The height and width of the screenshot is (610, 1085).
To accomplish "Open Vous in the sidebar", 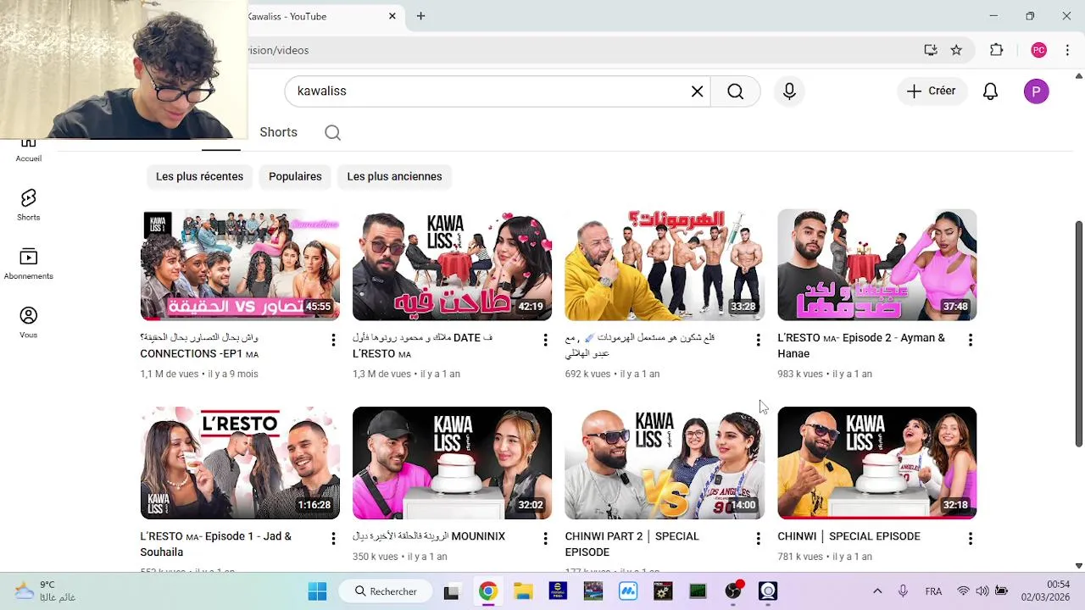I will 28,322.
